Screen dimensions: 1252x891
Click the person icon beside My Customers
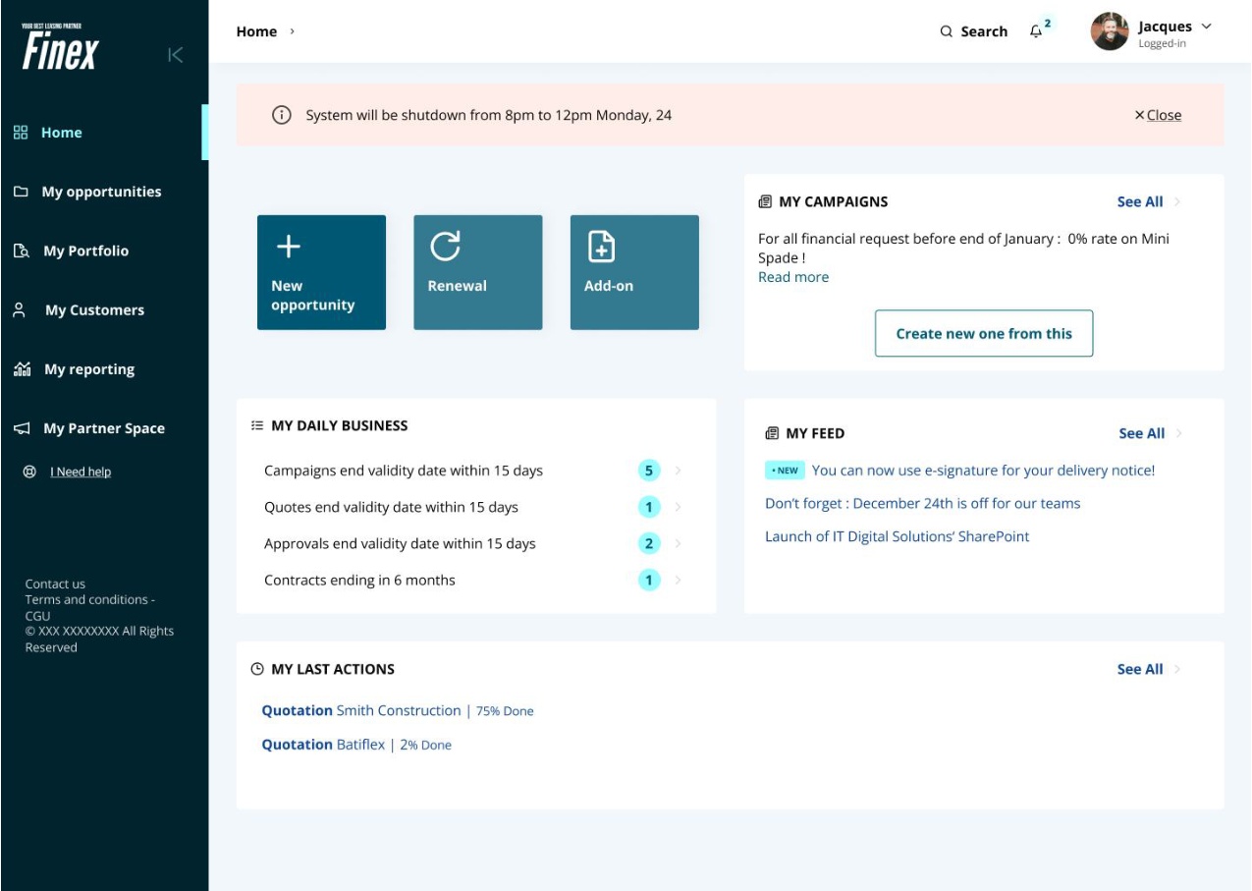[x=19, y=310]
